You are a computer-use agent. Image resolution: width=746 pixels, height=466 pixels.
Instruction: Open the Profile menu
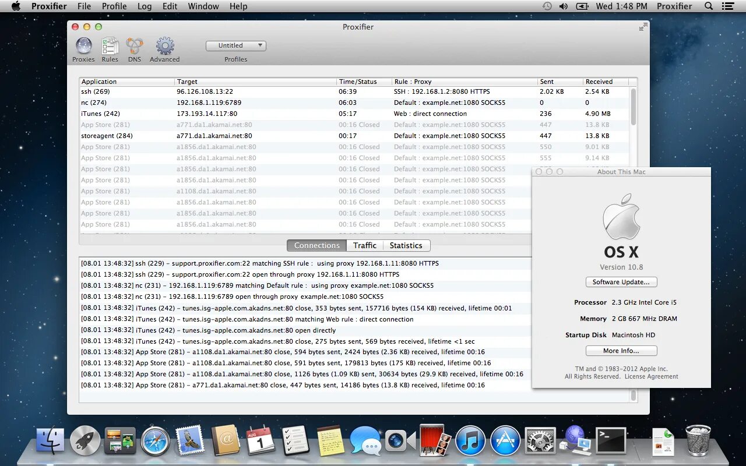(114, 6)
